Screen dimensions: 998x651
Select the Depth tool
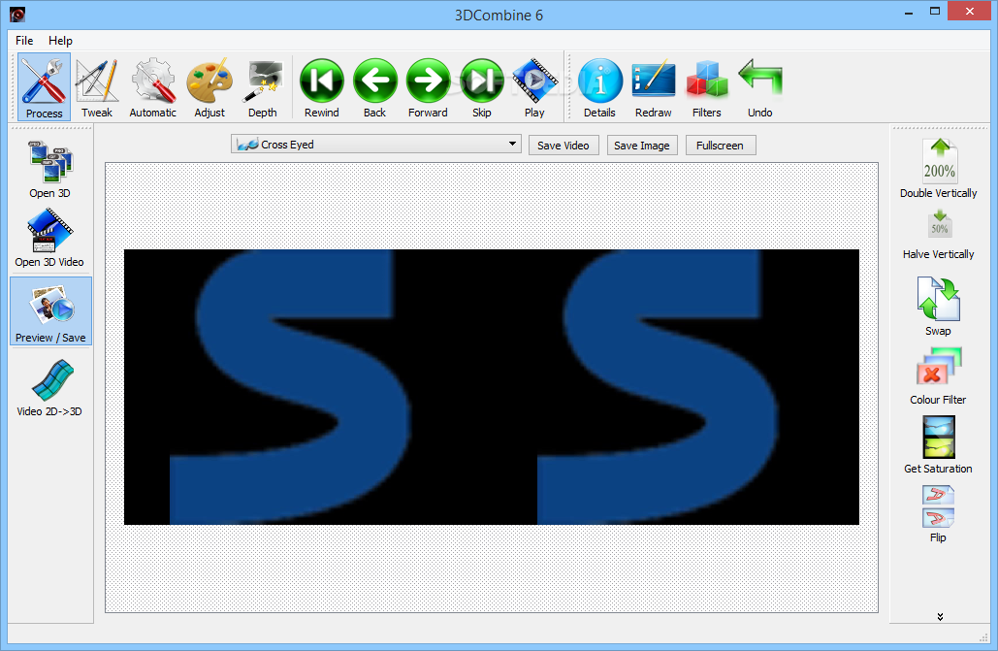[263, 87]
